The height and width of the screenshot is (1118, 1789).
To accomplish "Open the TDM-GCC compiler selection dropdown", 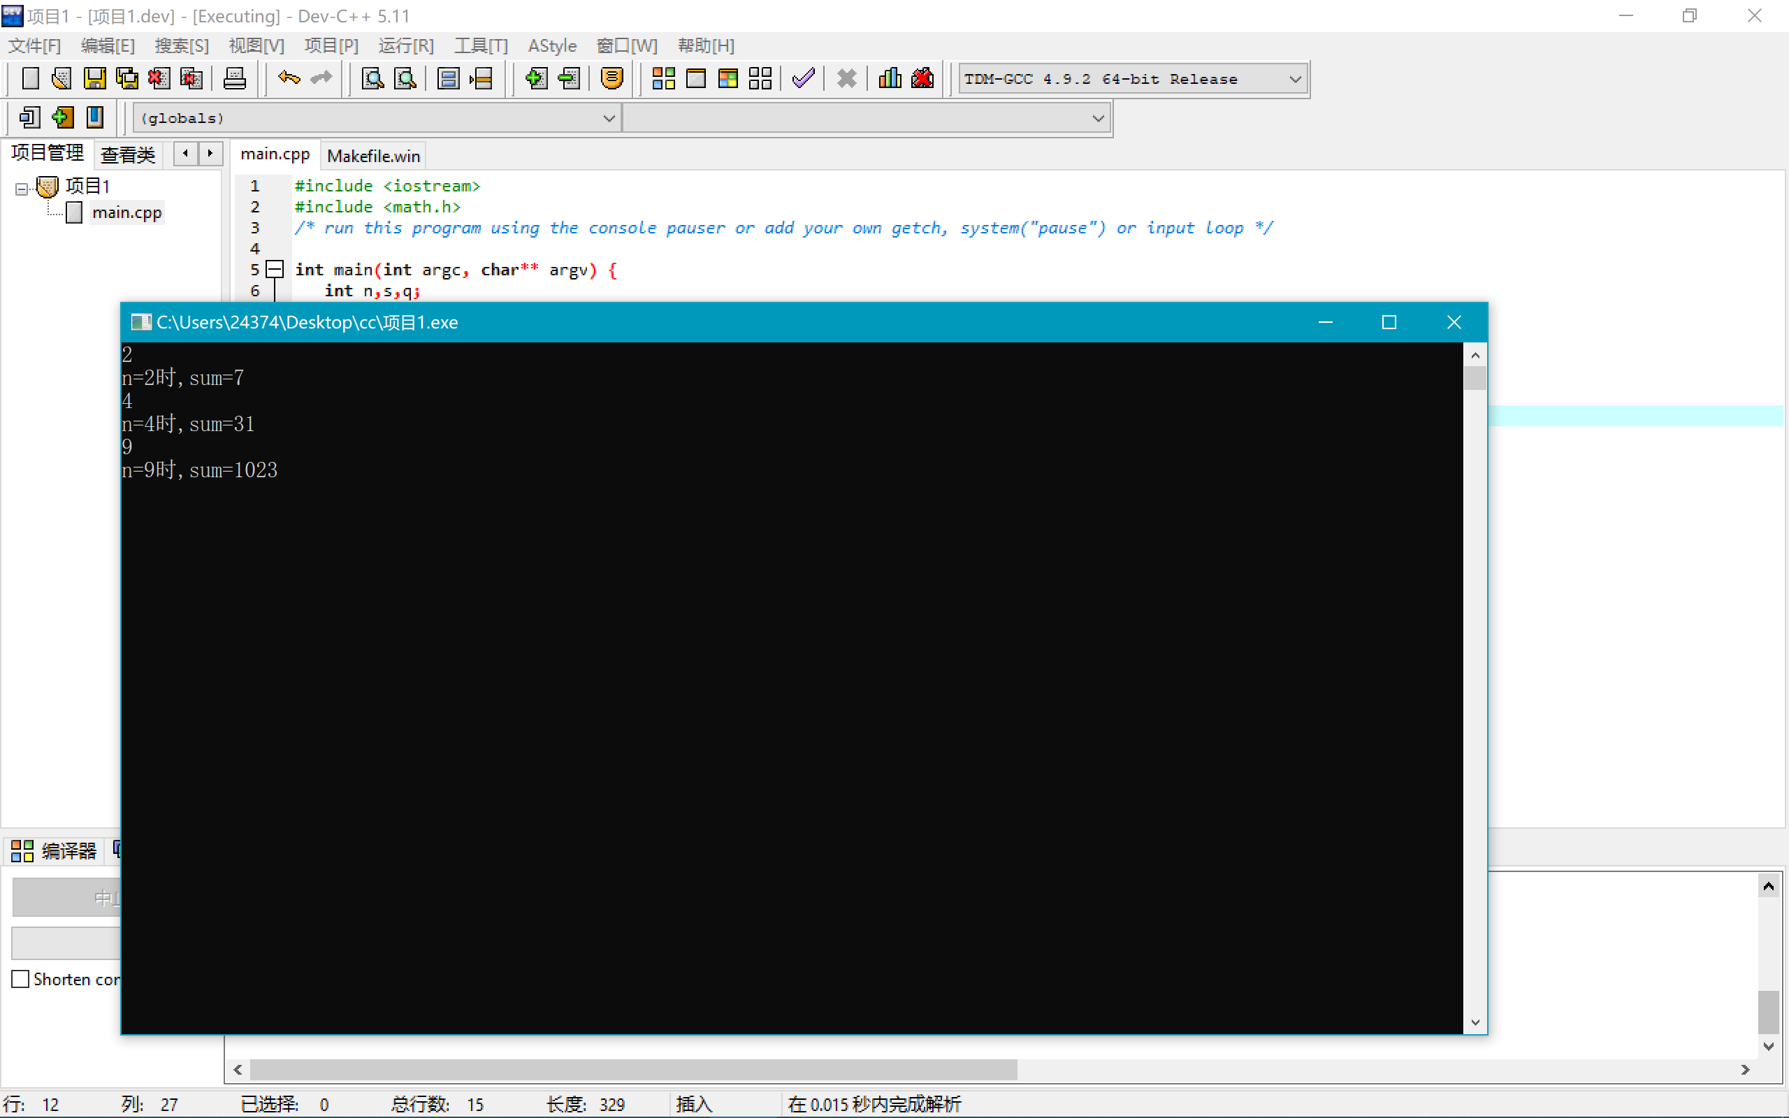I will click(1294, 79).
